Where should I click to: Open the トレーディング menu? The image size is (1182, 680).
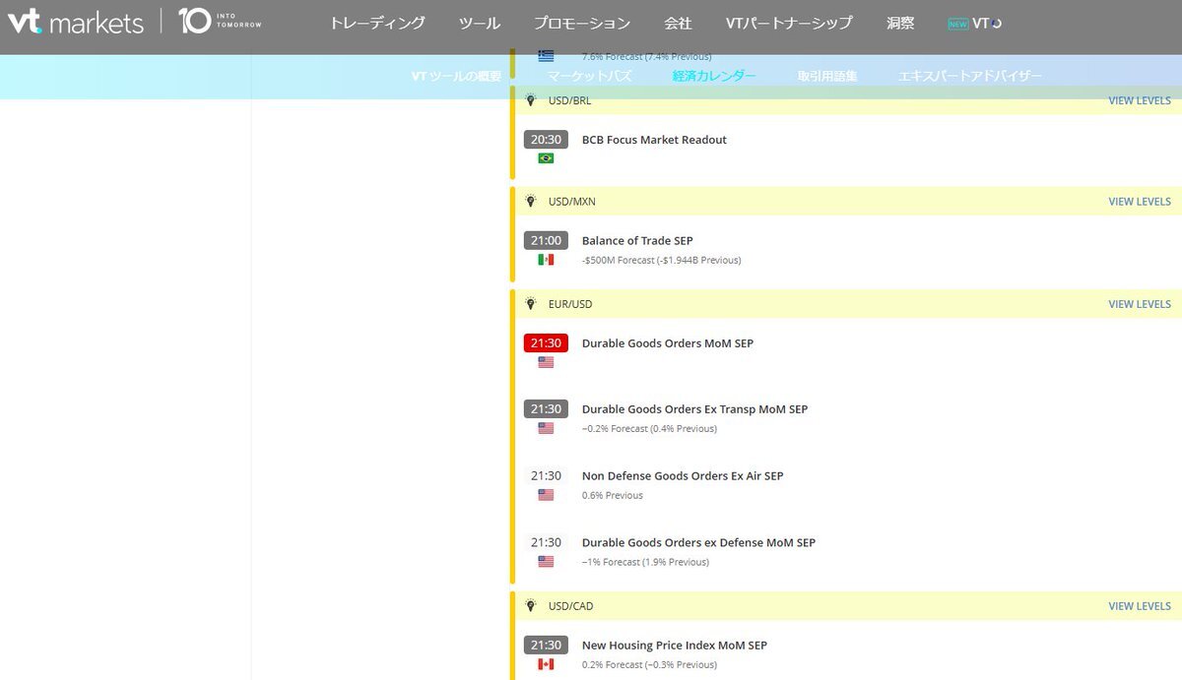(x=377, y=23)
